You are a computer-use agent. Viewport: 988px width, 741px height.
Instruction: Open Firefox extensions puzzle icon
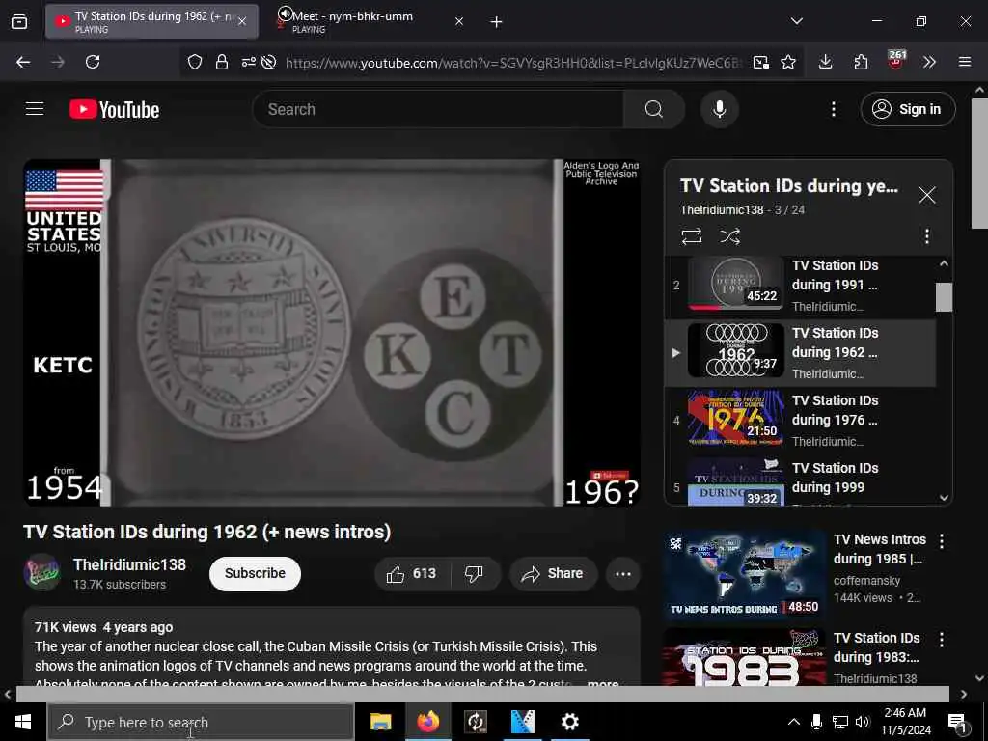[x=861, y=62]
